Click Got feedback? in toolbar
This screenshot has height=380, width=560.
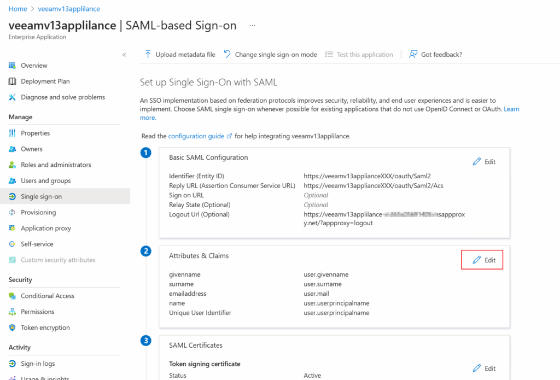coord(436,55)
